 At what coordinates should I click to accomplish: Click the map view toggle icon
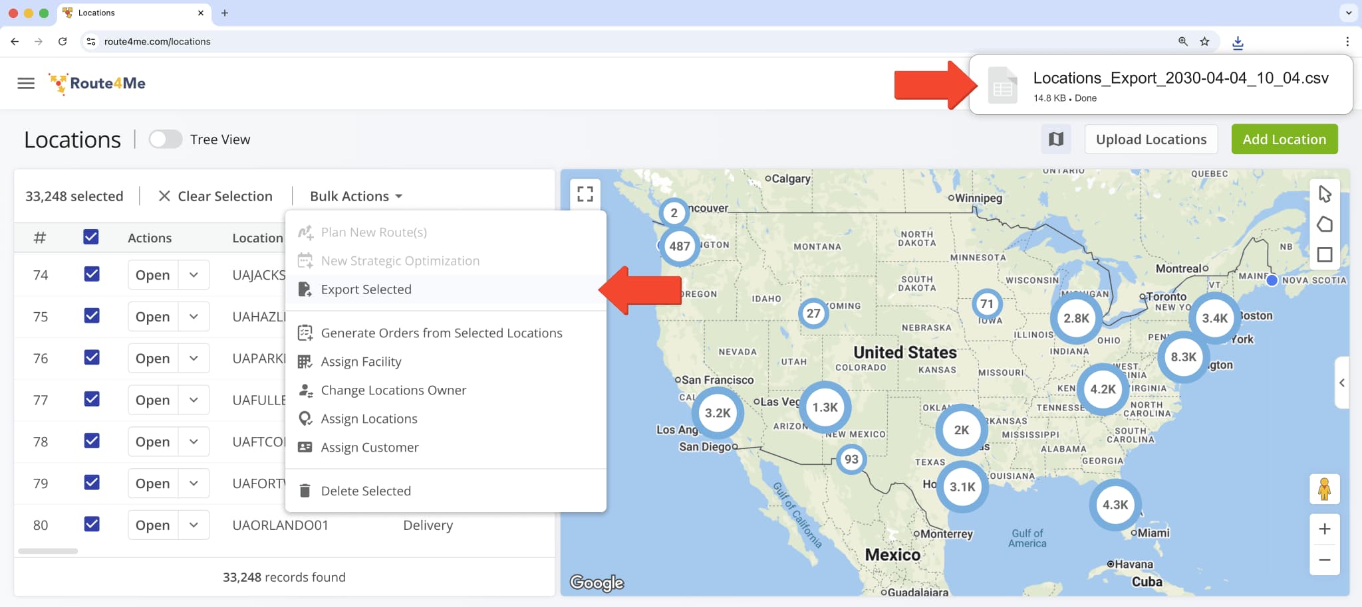coord(1055,139)
